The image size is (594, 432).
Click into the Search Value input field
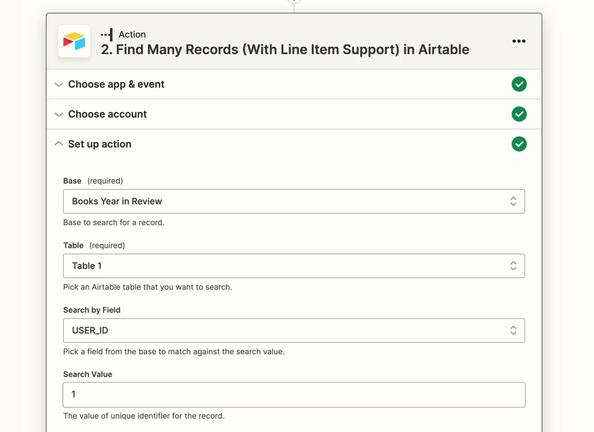294,395
